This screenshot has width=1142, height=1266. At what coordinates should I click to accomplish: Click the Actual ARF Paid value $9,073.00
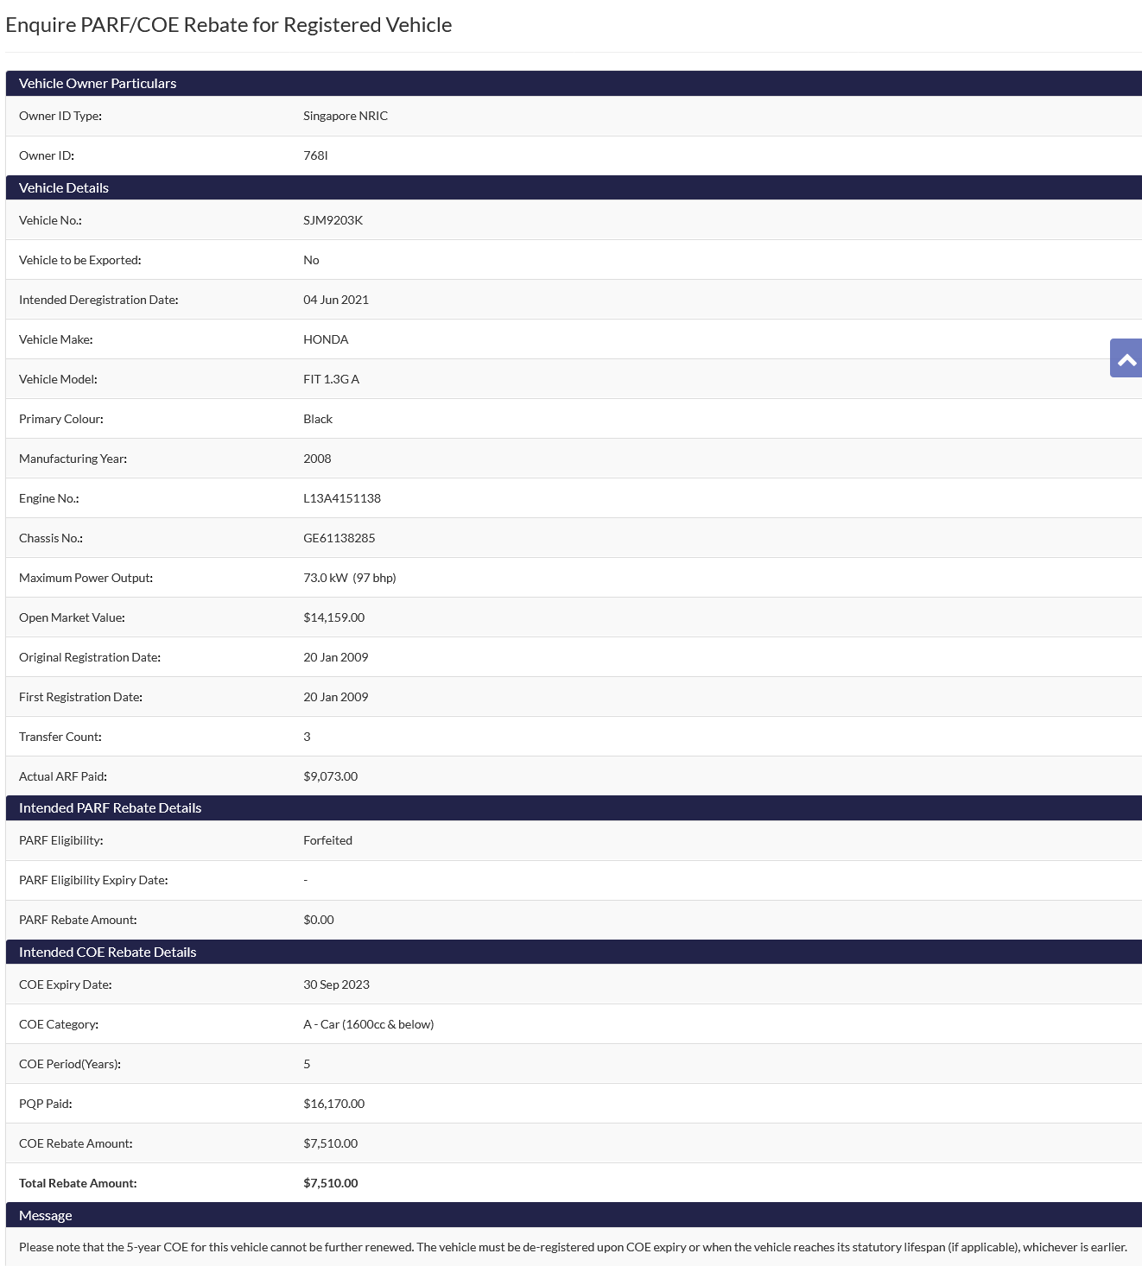point(330,776)
